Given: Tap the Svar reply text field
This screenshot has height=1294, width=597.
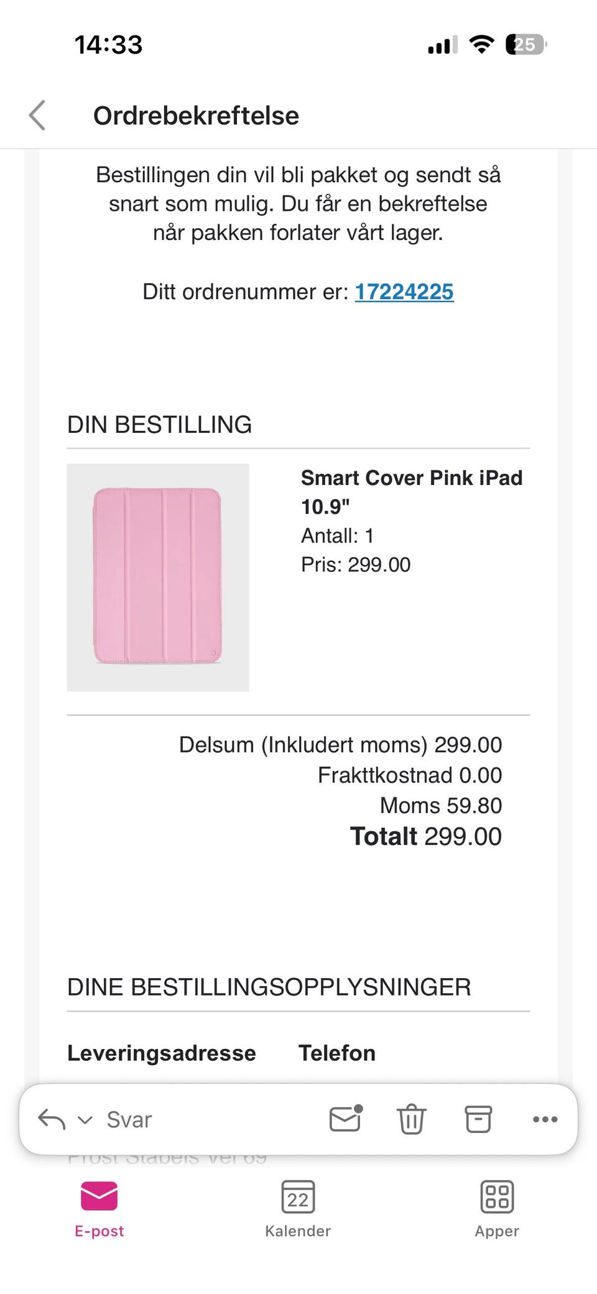Looking at the screenshot, I should coord(129,1119).
